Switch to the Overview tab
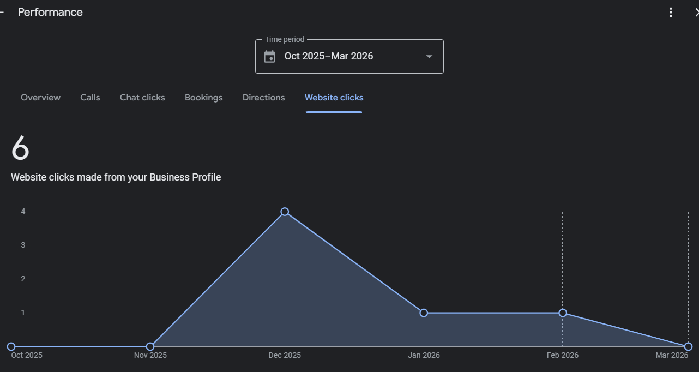699x372 pixels. (40, 98)
